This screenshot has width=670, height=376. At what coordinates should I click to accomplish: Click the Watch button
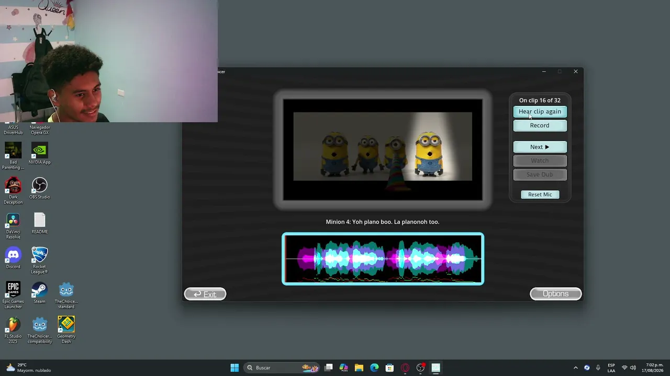[x=540, y=161]
